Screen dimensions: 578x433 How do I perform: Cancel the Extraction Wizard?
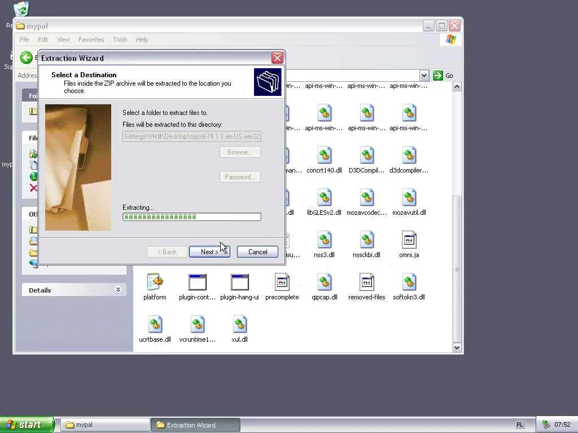[257, 252]
